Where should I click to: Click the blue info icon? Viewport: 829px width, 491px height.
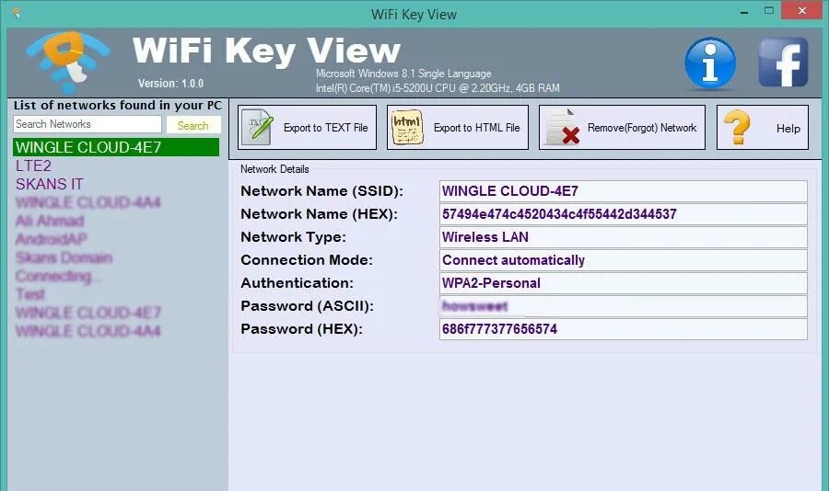point(710,63)
